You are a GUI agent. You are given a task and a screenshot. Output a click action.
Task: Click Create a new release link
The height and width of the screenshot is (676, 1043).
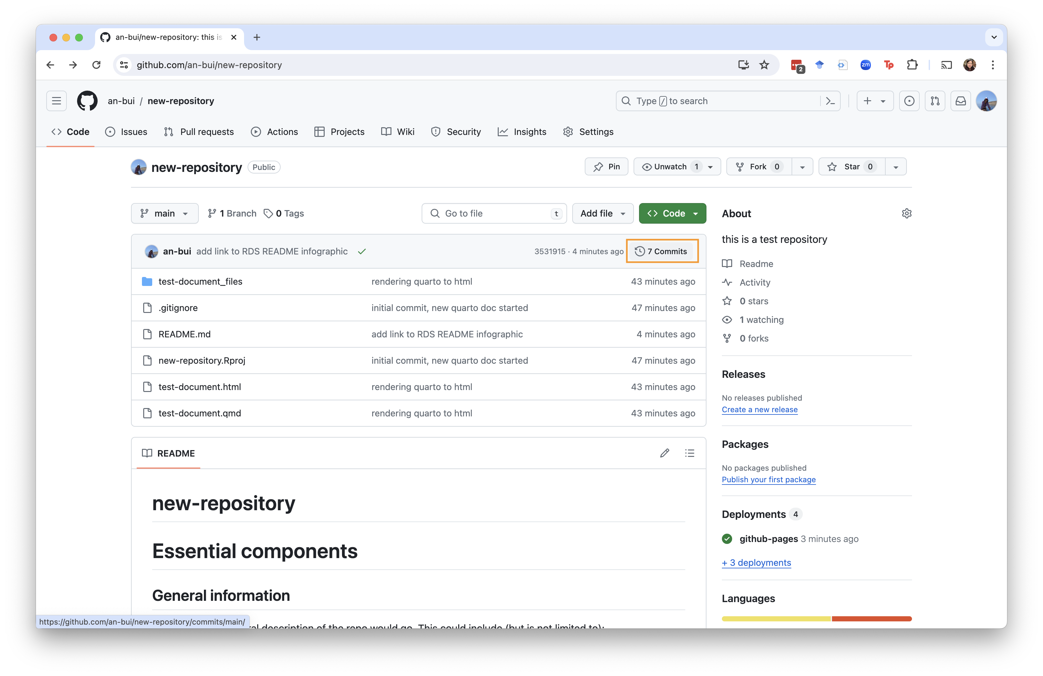pyautogui.click(x=759, y=409)
